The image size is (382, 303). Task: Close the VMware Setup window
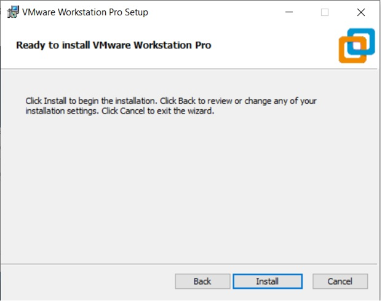[361, 12]
